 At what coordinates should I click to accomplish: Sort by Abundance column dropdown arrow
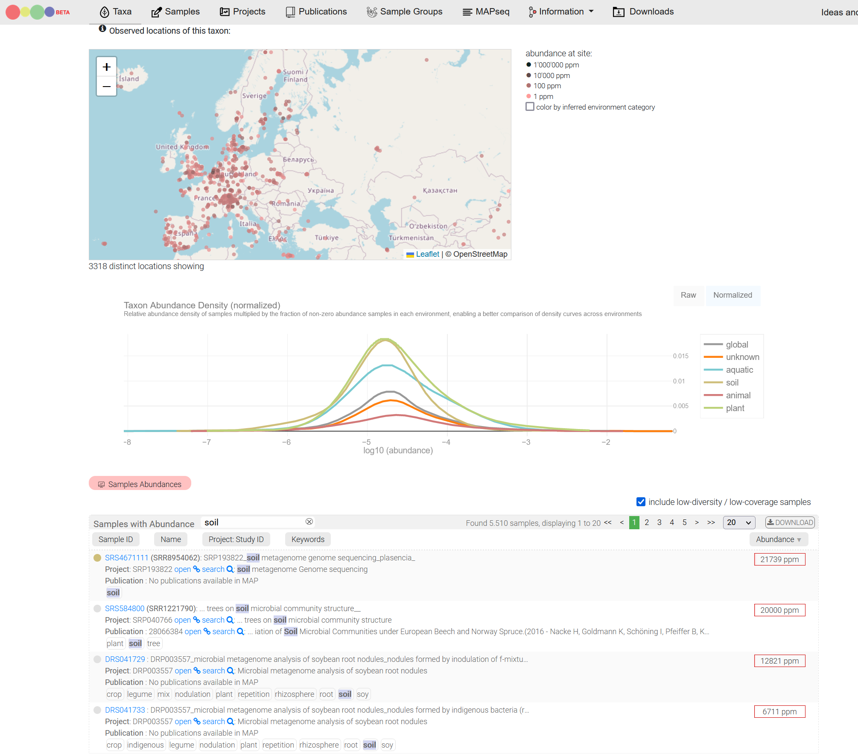pyautogui.click(x=799, y=540)
